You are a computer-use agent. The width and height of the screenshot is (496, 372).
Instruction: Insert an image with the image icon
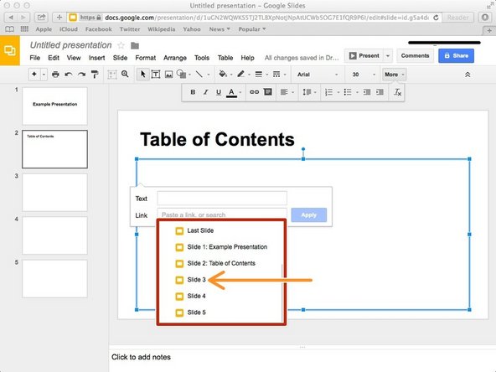[169, 75]
